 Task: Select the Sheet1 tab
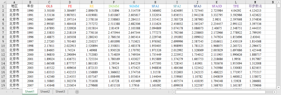30,92
